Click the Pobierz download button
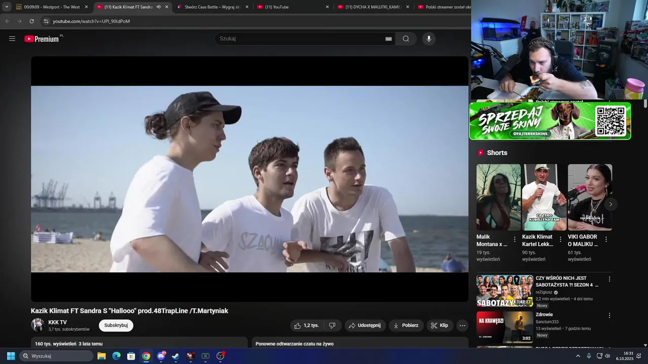Viewport: 648px width, 364px height. [406, 326]
